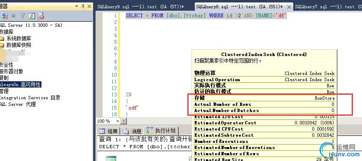Select the SQL Server 11.0.3000 server node
Image resolution: width=362 pixels, height=161 pixels.
click(x=31, y=25)
